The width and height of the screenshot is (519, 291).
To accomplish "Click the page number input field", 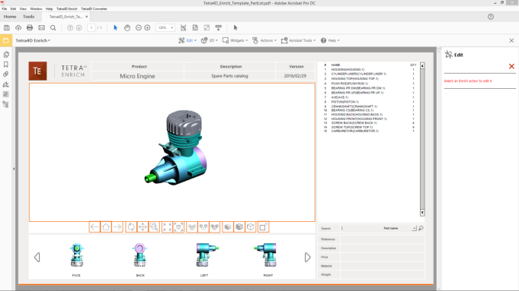I will click(x=91, y=27).
